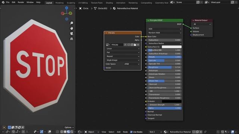Click the blue Z axis gizmo ball
The width and height of the screenshot is (239, 134).
pyautogui.click(x=66, y=8)
